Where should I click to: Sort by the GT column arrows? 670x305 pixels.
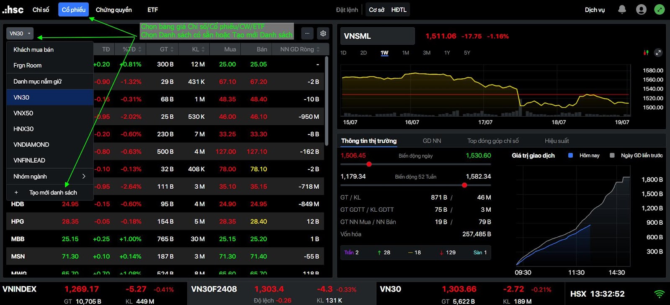[171, 49]
